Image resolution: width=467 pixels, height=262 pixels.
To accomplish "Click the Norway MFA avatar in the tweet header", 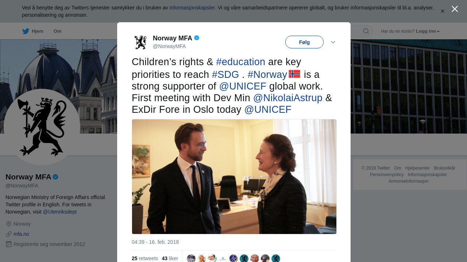I will tap(140, 42).
